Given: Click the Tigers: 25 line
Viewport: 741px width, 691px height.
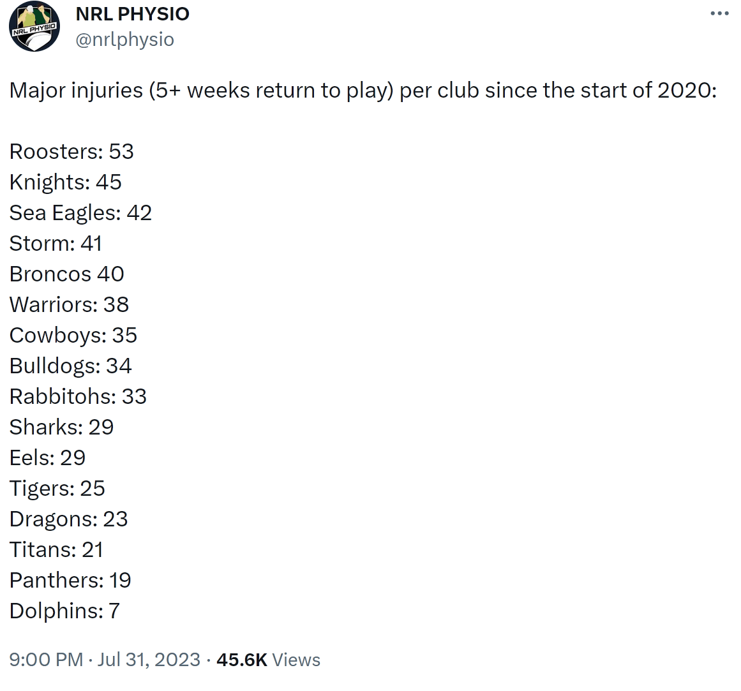Looking at the screenshot, I should click(x=57, y=488).
